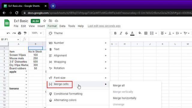Click the stock value 500 cell
Viewport: 192px width, 108px height.
35,61
